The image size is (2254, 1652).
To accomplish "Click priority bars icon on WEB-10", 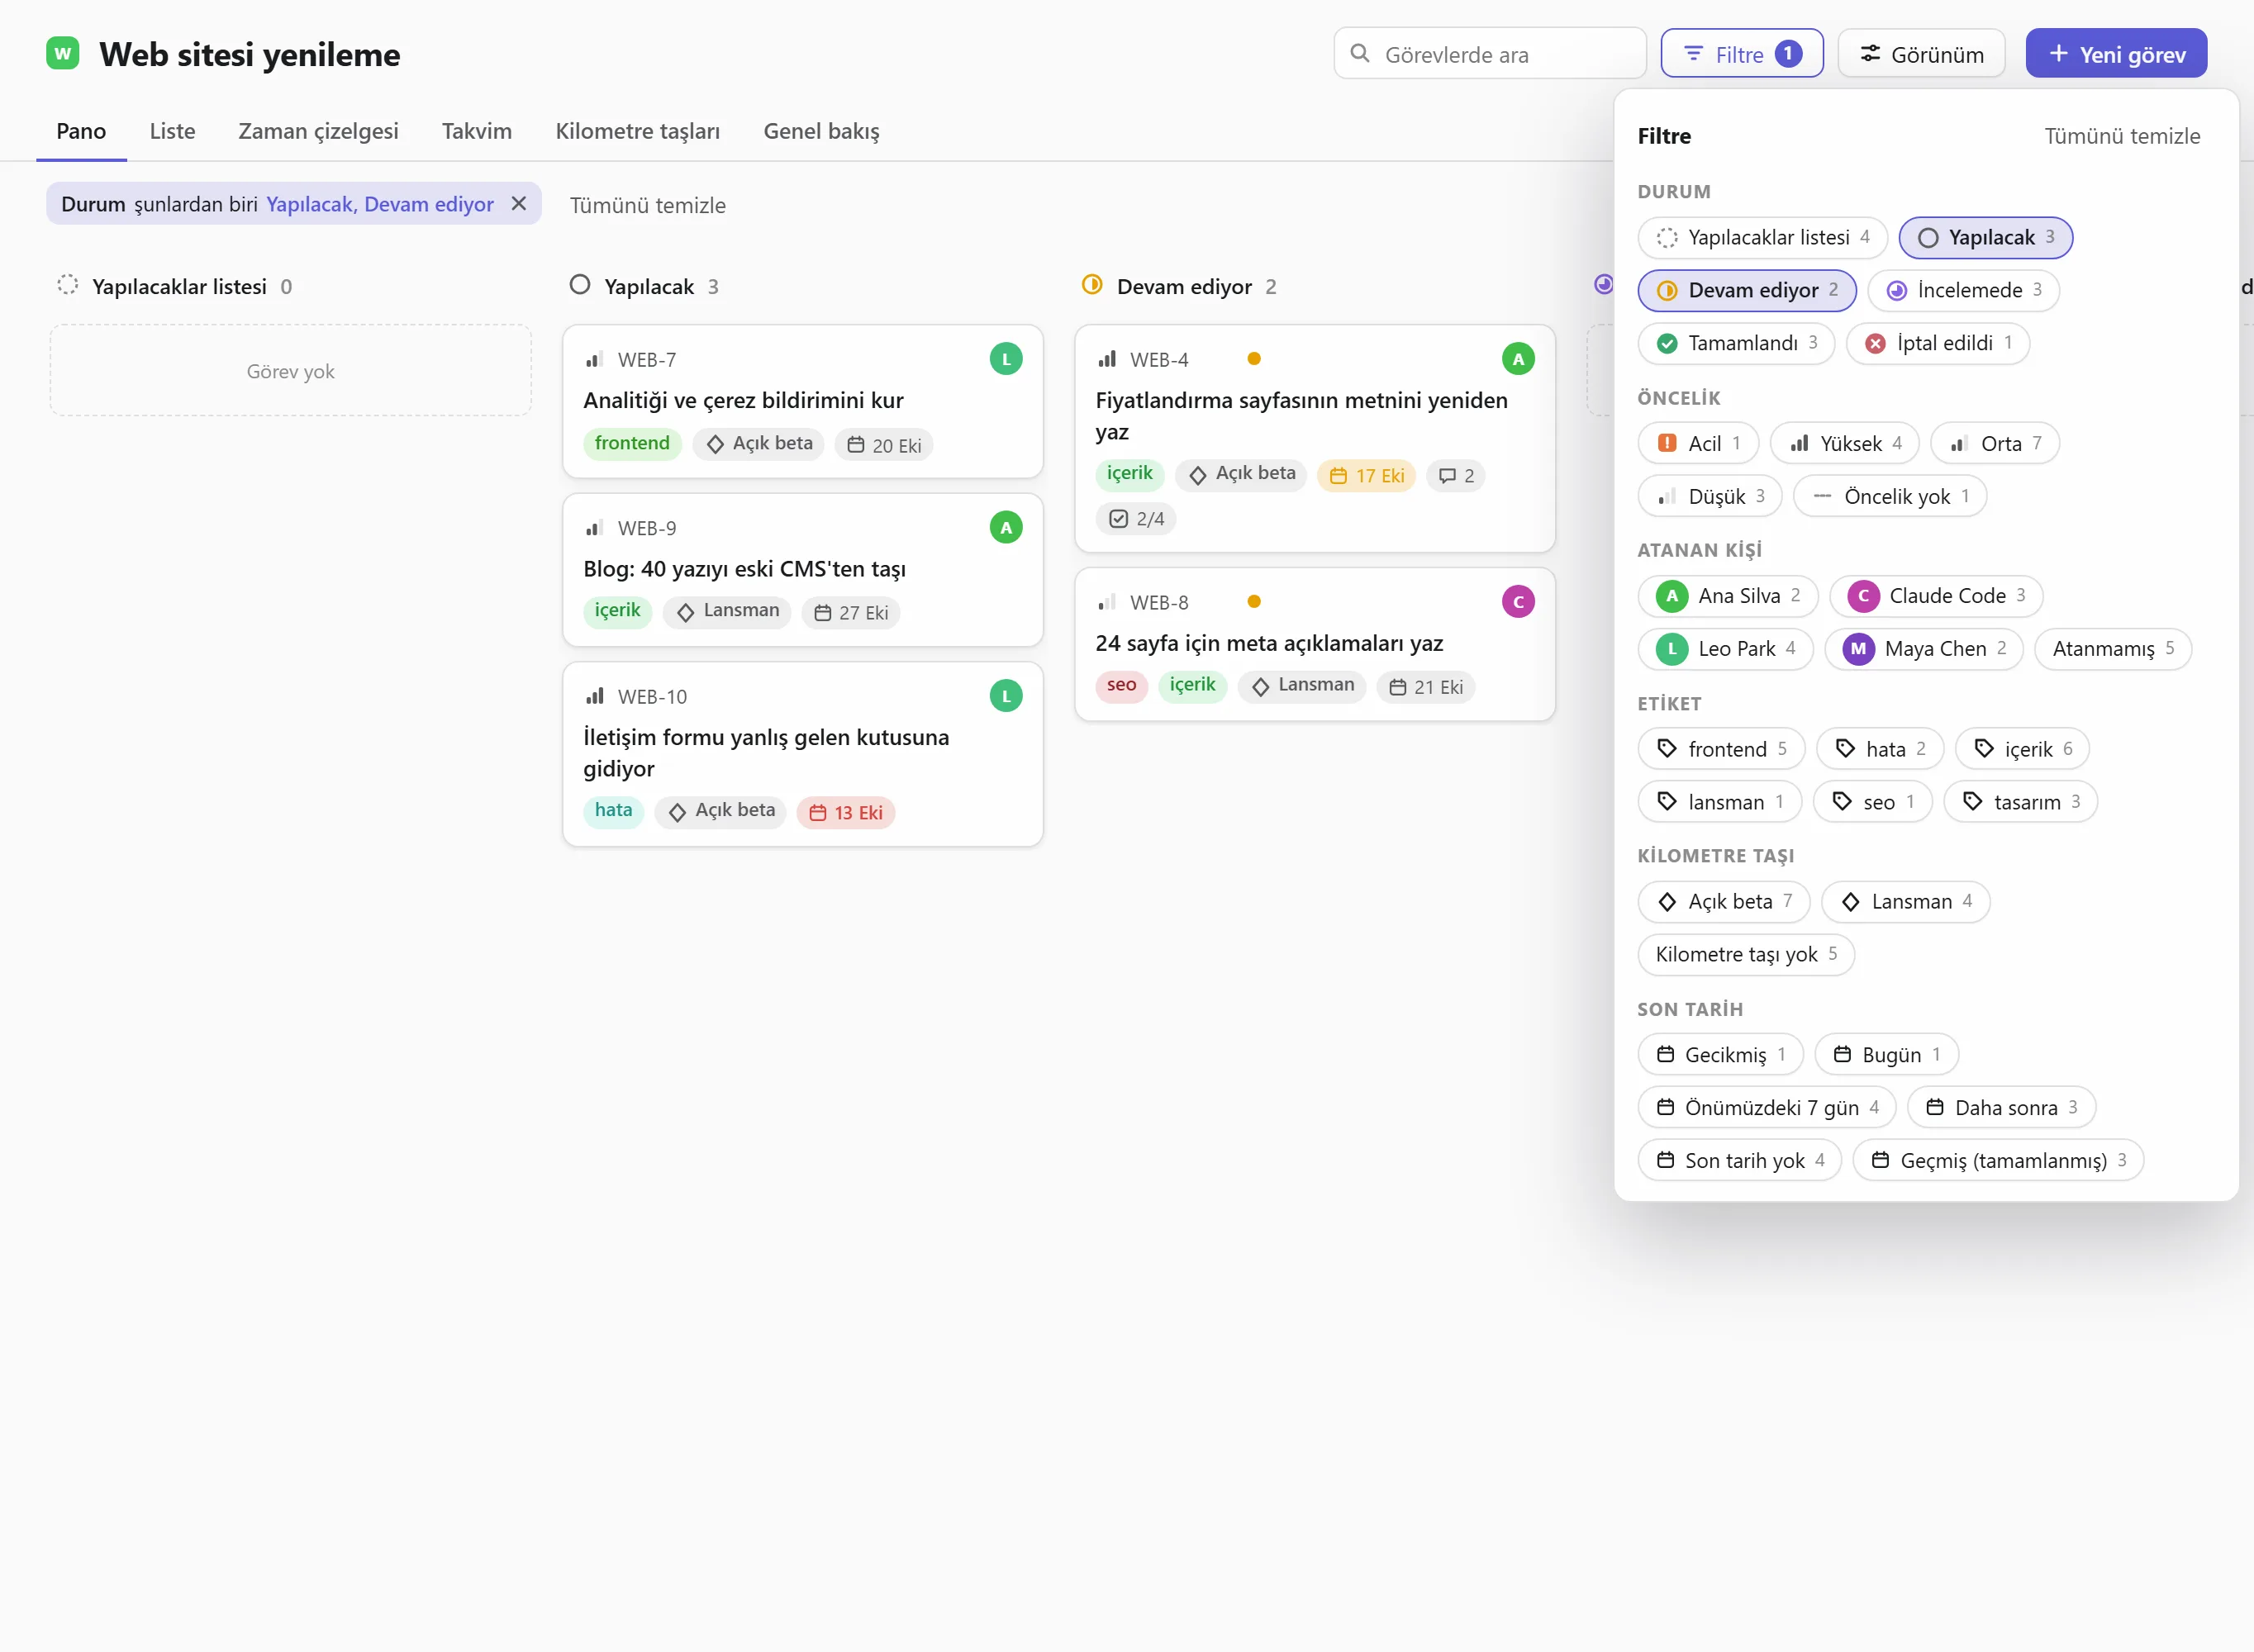I will tap(595, 696).
